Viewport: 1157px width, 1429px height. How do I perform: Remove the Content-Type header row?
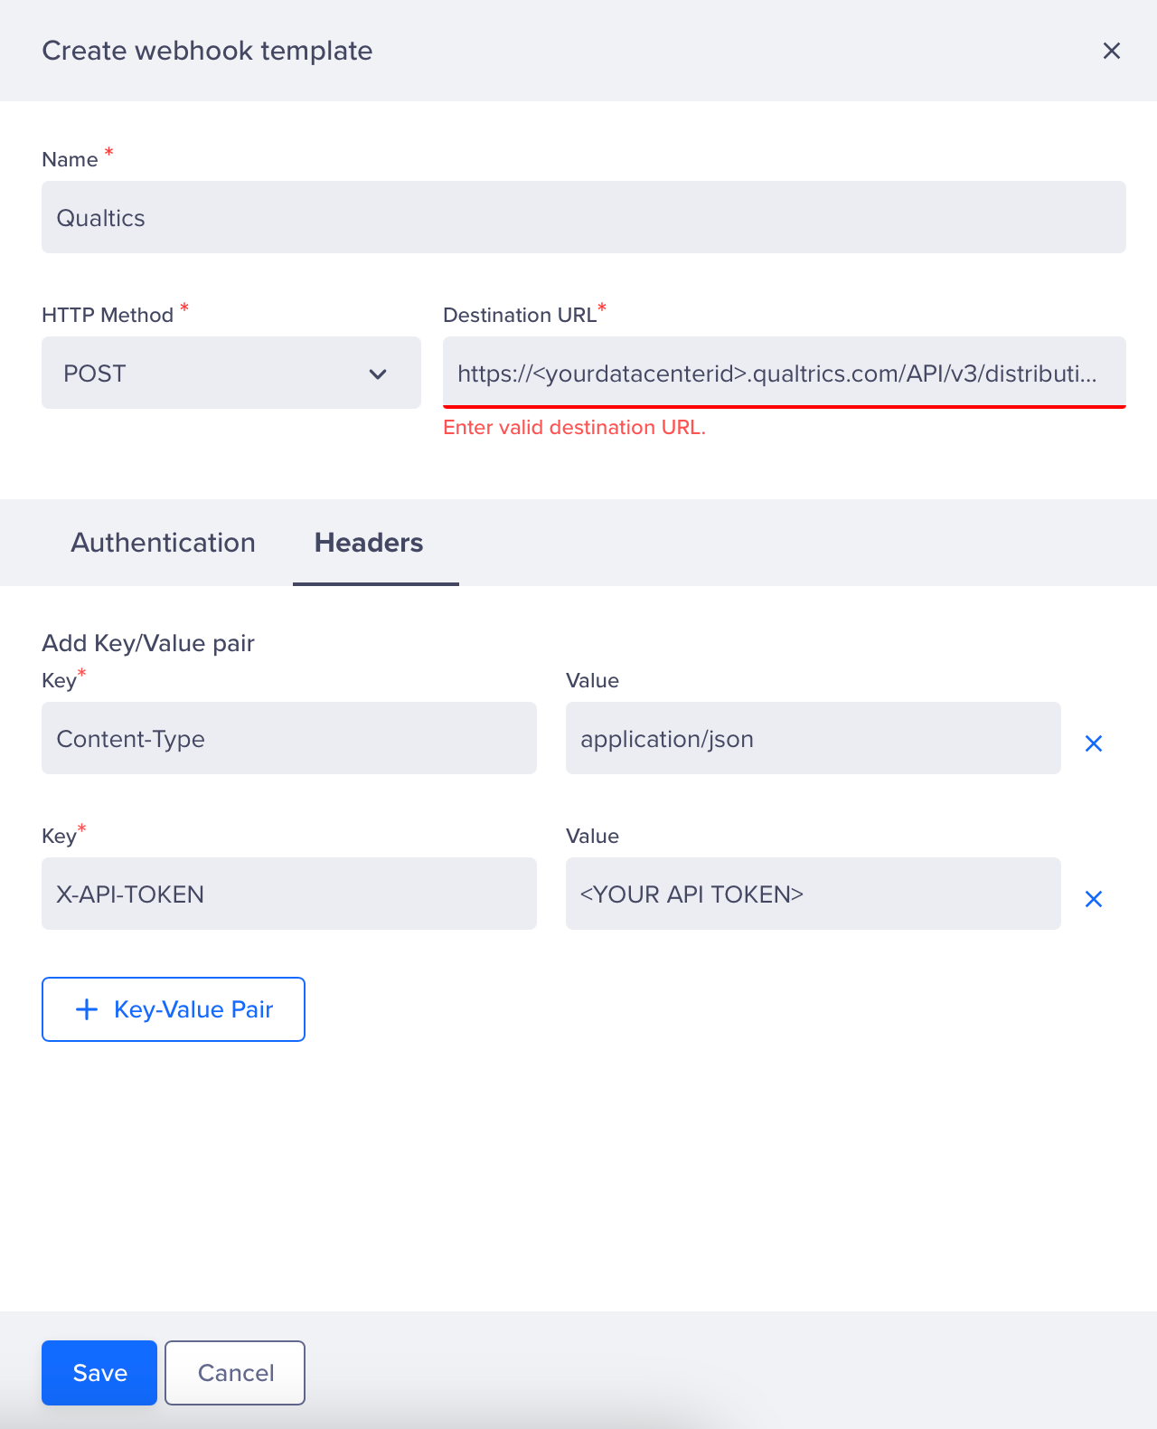click(1094, 743)
